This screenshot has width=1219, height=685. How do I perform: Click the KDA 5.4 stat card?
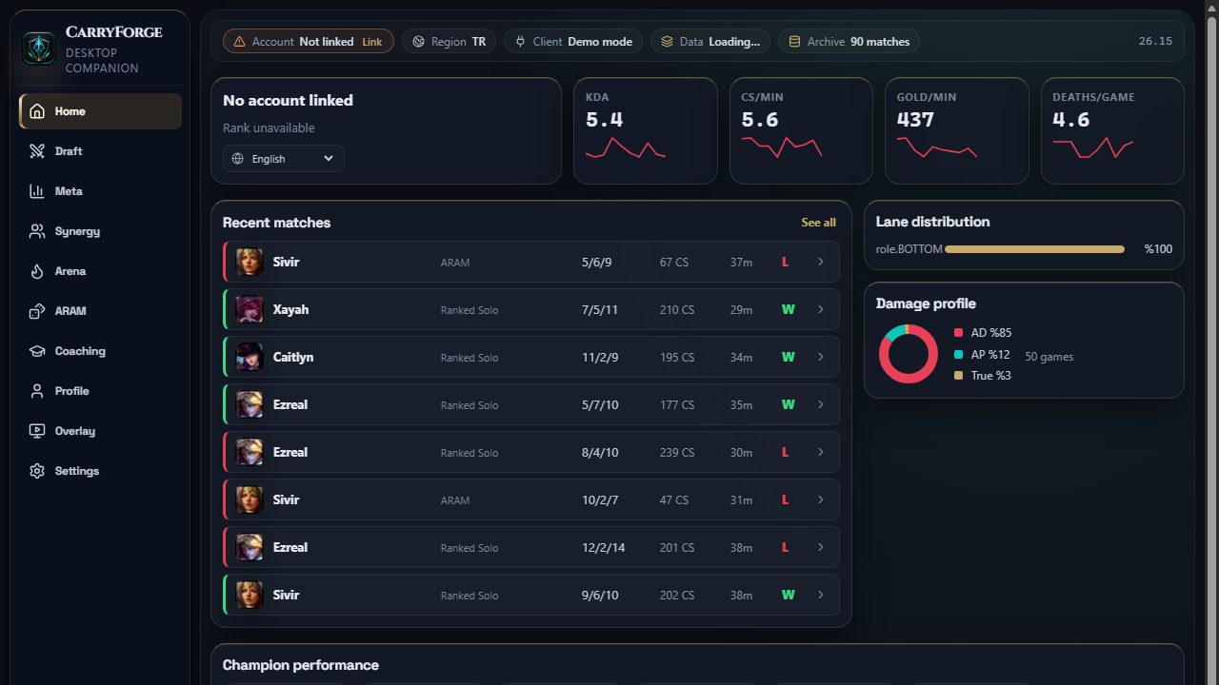click(646, 130)
